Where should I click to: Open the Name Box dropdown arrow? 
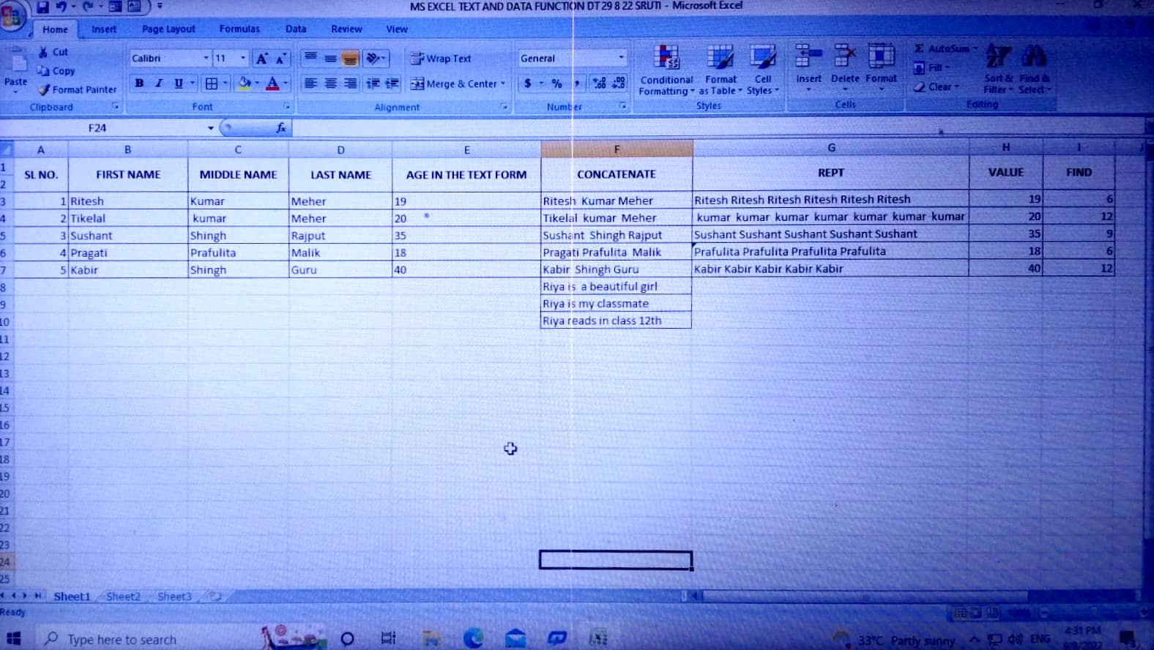point(211,128)
